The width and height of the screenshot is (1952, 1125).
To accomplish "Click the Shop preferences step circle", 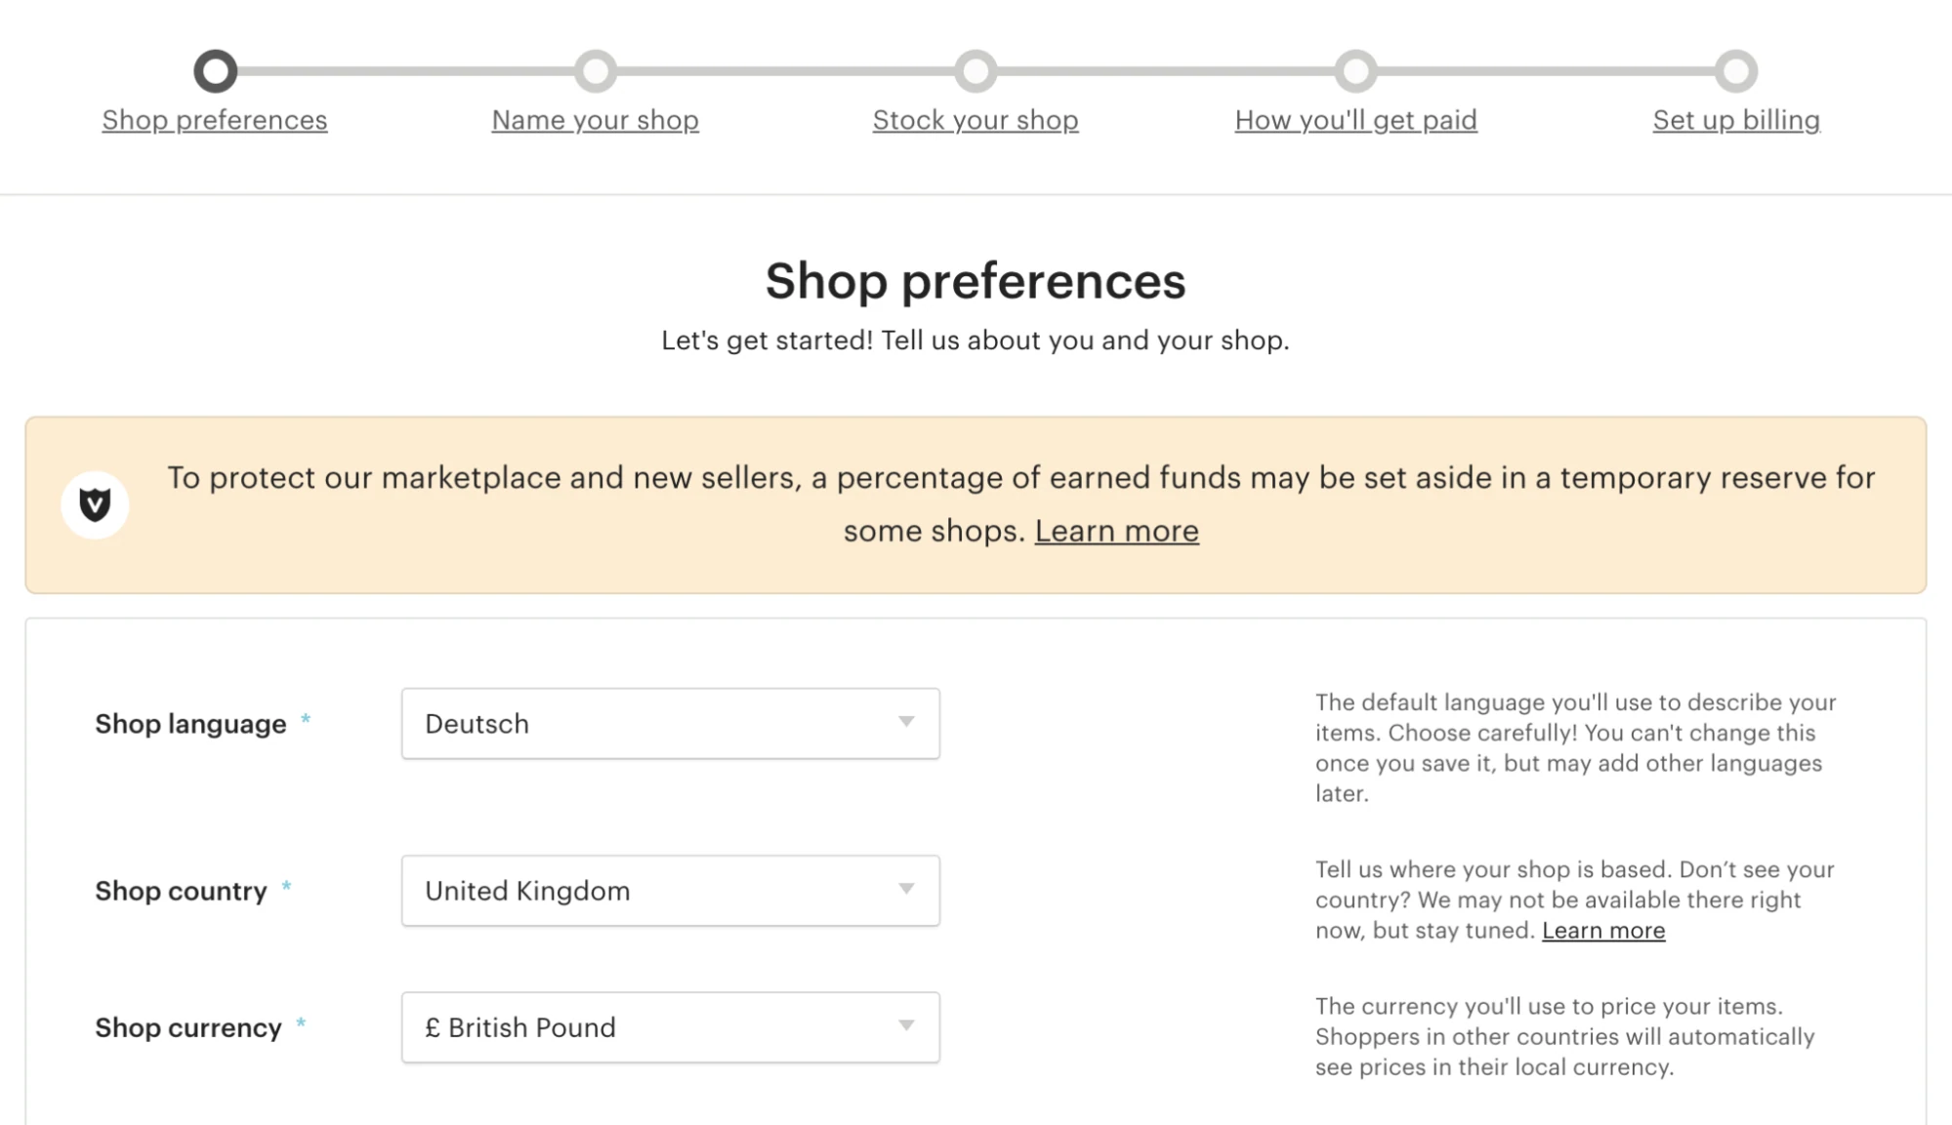I will [x=216, y=71].
